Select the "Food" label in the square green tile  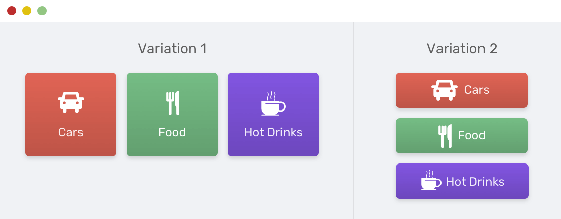(172, 132)
